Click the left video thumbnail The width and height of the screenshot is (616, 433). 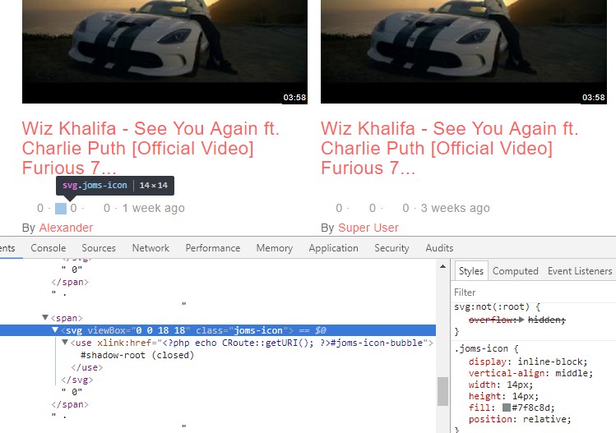[164, 52]
